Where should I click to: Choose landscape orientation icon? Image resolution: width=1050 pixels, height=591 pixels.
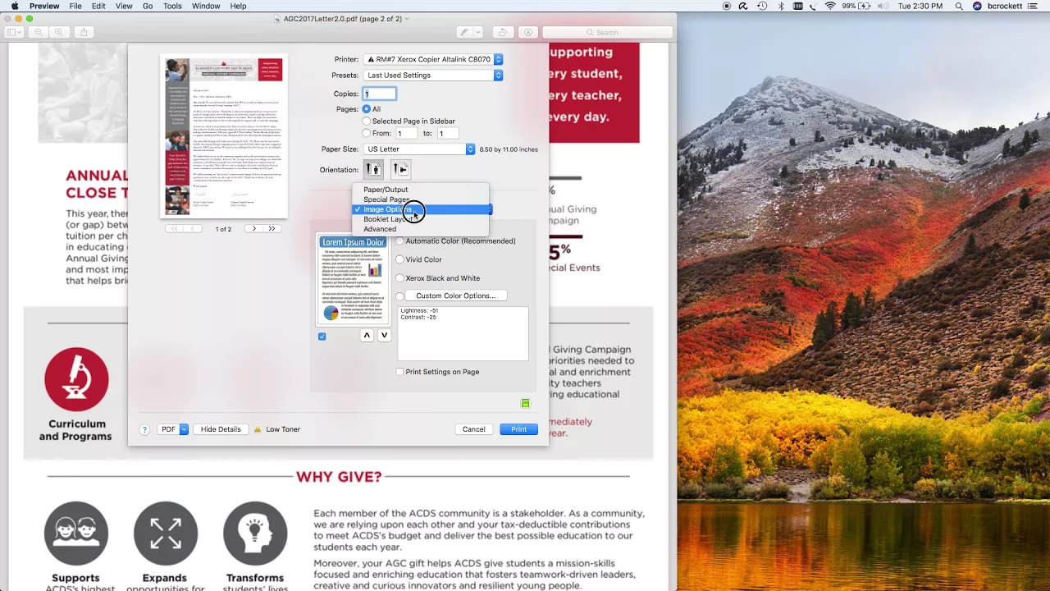pyautogui.click(x=400, y=170)
